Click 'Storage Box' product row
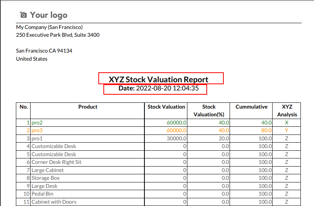 [45, 178]
